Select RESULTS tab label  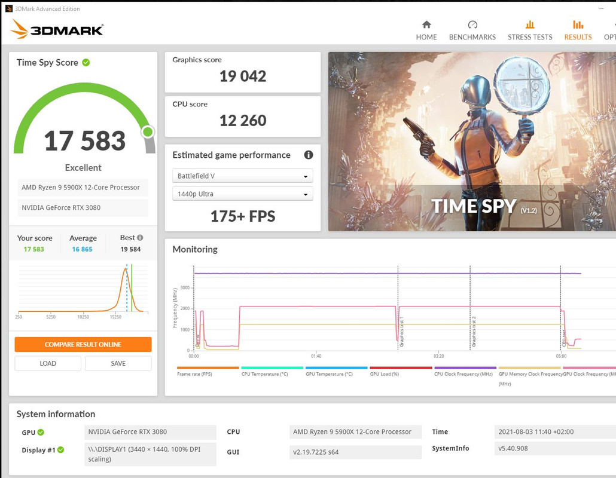tap(578, 37)
